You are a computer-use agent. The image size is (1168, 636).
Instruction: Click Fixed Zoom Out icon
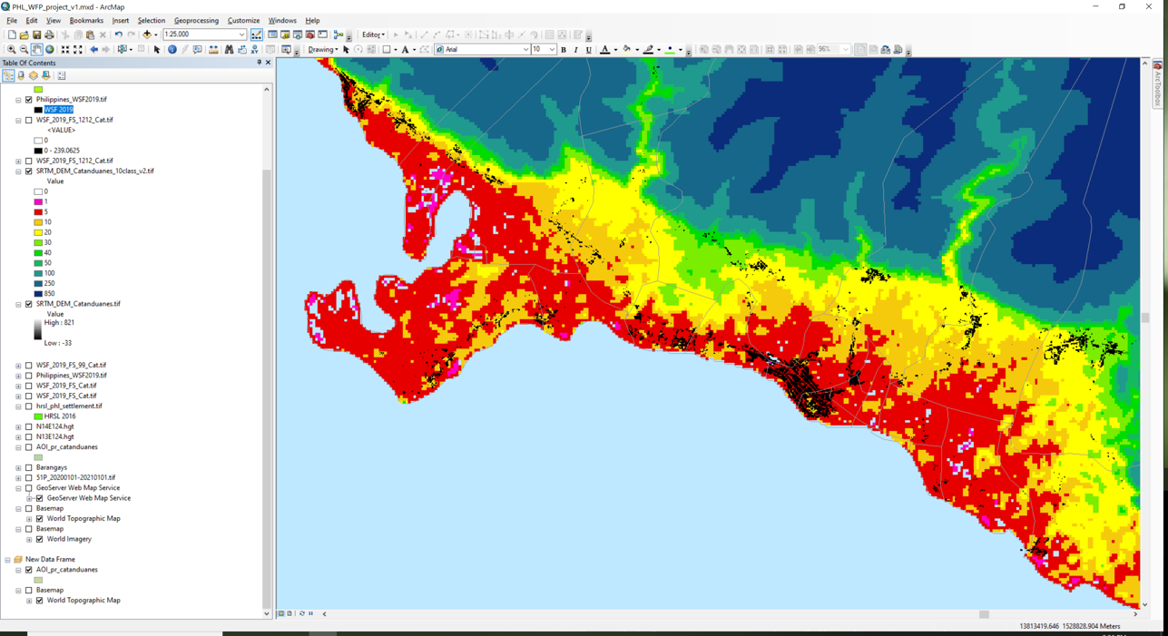pyautogui.click(x=78, y=50)
